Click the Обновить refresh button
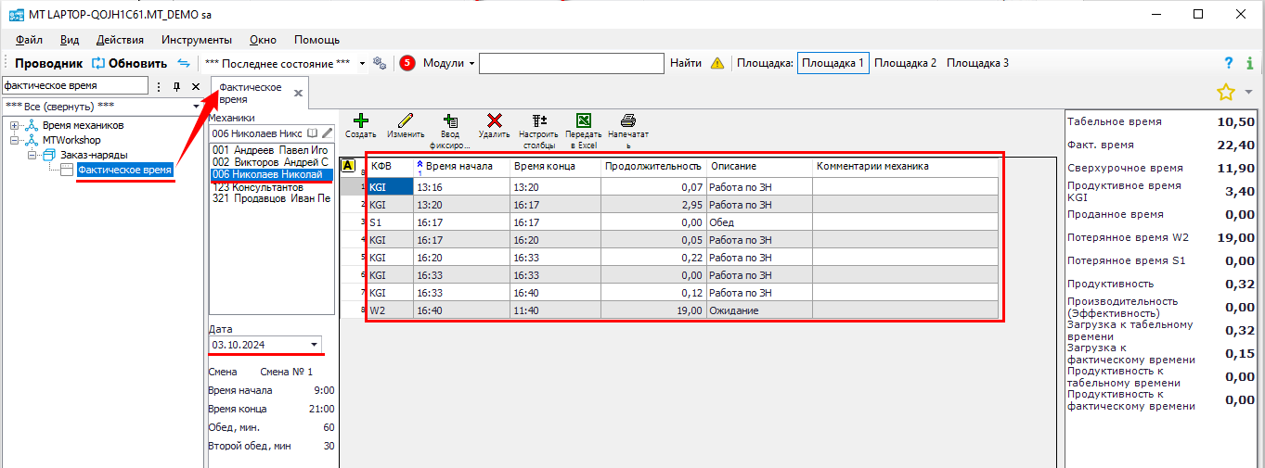This screenshot has width=1265, height=468. coord(129,63)
